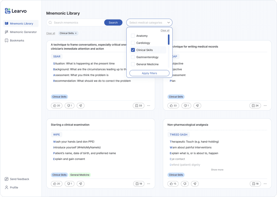
Task: Share the TWEED SASH mnemonic
Action: pyautogui.click(x=195, y=183)
